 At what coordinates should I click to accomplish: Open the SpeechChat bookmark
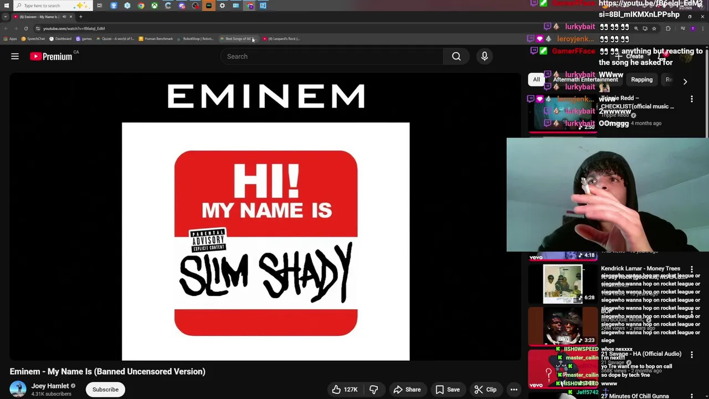pyautogui.click(x=33, y=39)
